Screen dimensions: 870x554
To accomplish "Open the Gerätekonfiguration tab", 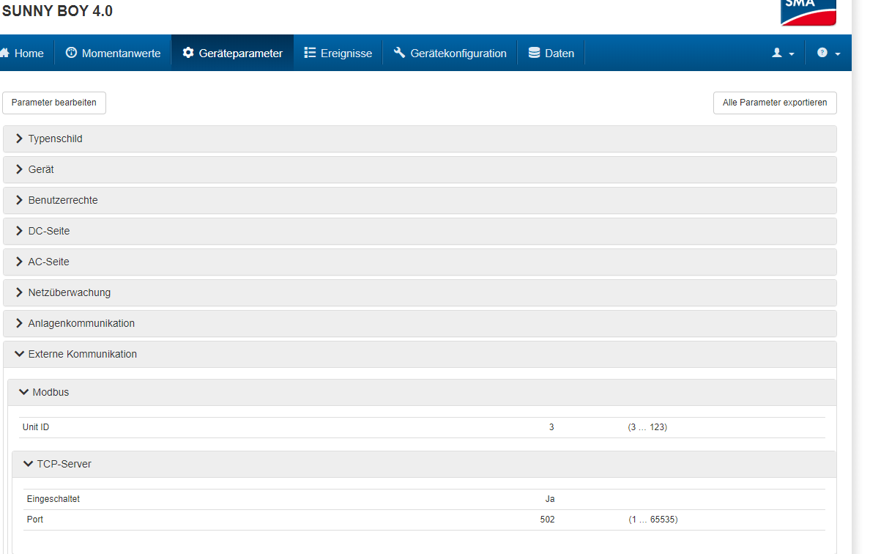I will pyautogui.click(x=450, y=53).
